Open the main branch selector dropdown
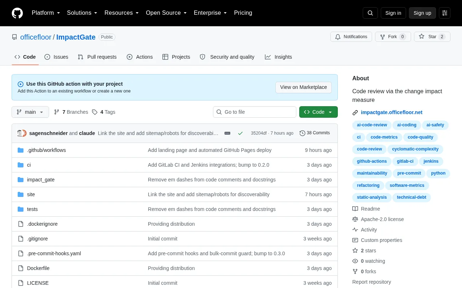 pyautogui.click(x=30, y=112)
